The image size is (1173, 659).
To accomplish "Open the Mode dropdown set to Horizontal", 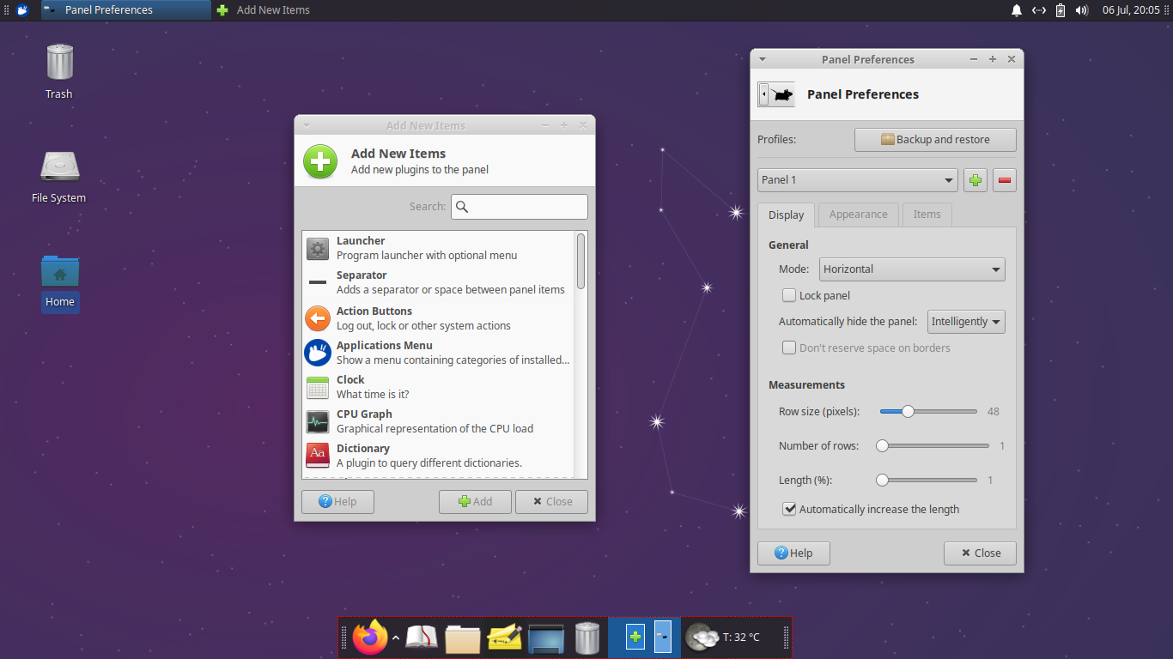I will (912, 269).
